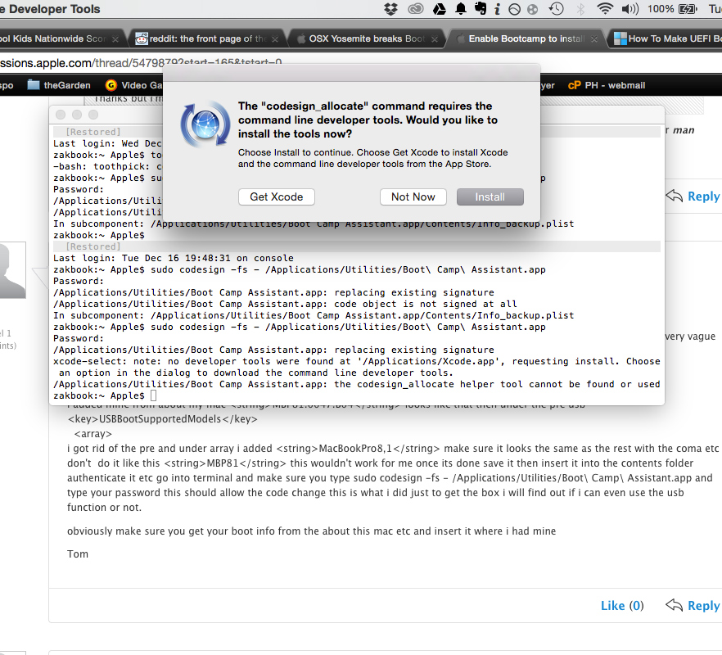
Task: Click the gray film-reel menu bar icon
Action: click(532, 9)
